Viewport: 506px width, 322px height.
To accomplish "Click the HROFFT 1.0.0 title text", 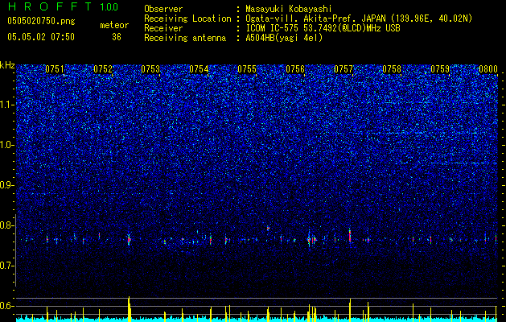I will pyautogui.click(x=63, y=6).
